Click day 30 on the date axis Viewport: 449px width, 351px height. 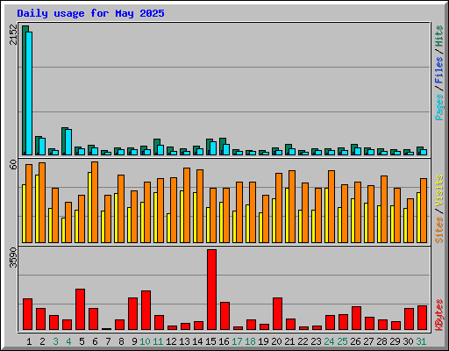point(408,341)
